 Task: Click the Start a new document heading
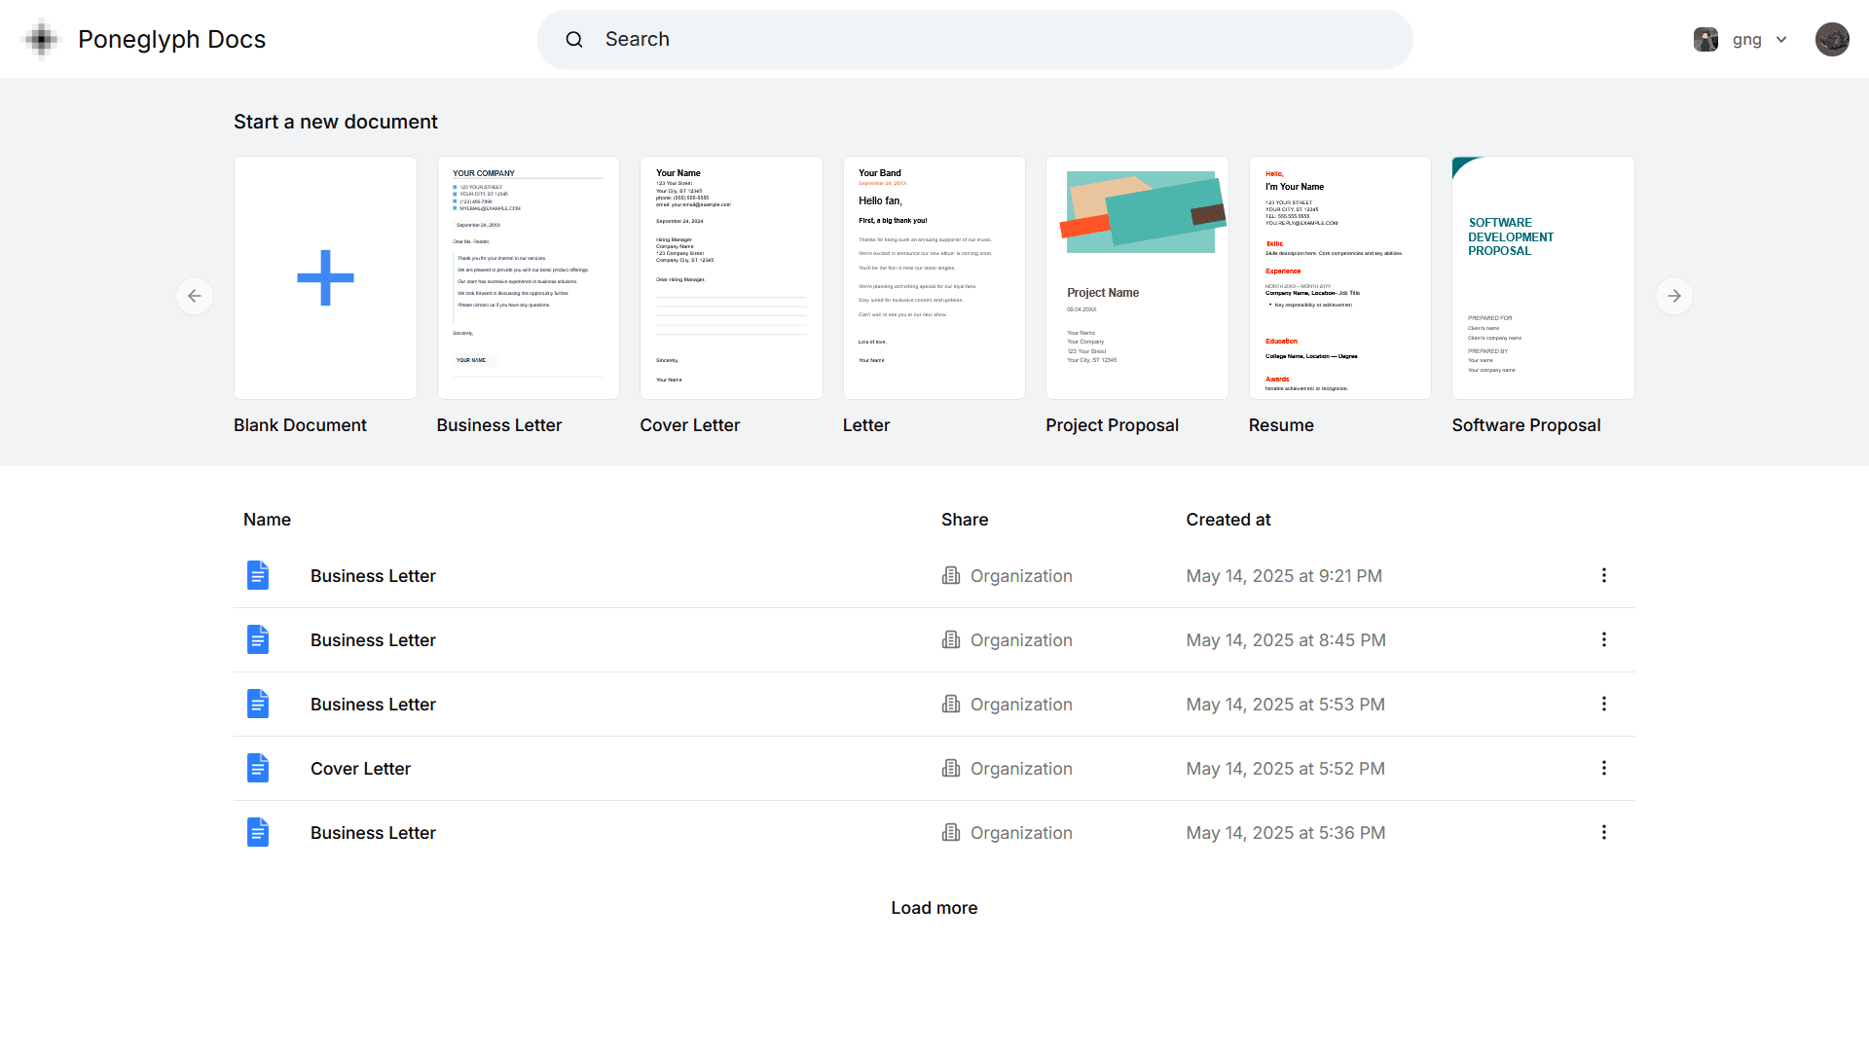pyautogui.click(x=336, y=122)
